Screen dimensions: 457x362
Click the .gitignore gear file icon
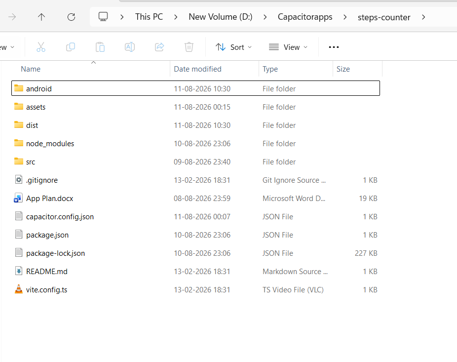(19, 180)
